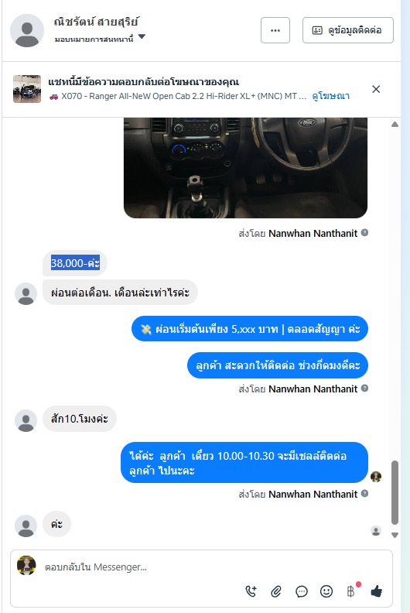Start a phone call with the plus icon

point(251,591)
